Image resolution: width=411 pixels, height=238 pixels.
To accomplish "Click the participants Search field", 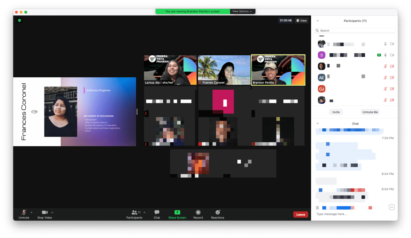I will (355, 30).
